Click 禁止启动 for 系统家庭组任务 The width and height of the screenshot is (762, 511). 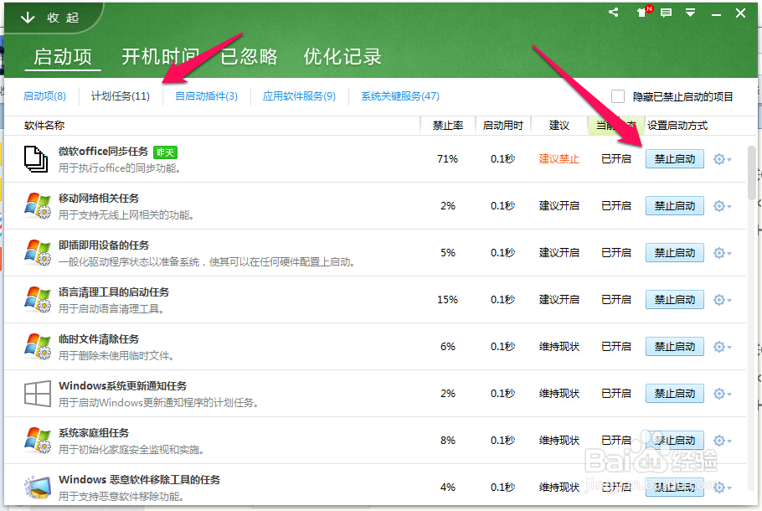click(674, 440)
